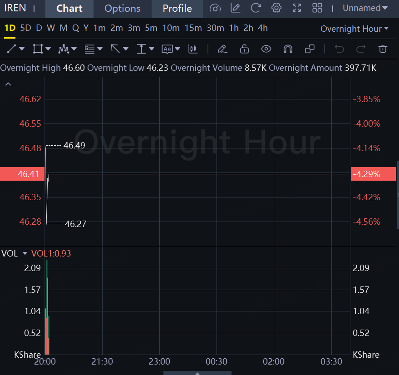Expand the measure tool options arrow
This screenshot has height=375, width=399.
152,49
